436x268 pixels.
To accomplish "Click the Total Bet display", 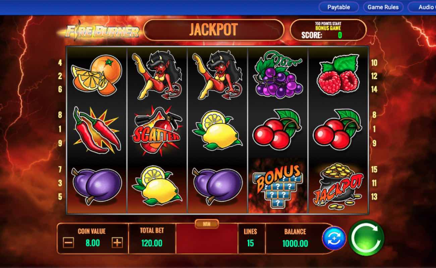I will point(152,238).
